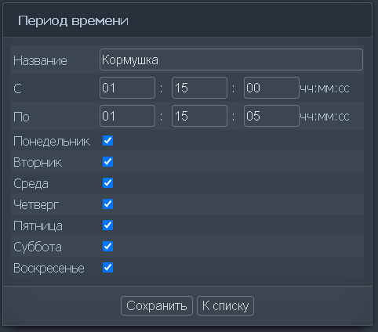
Task: Click the Название field label text
Action: click(x=40, y=60)
